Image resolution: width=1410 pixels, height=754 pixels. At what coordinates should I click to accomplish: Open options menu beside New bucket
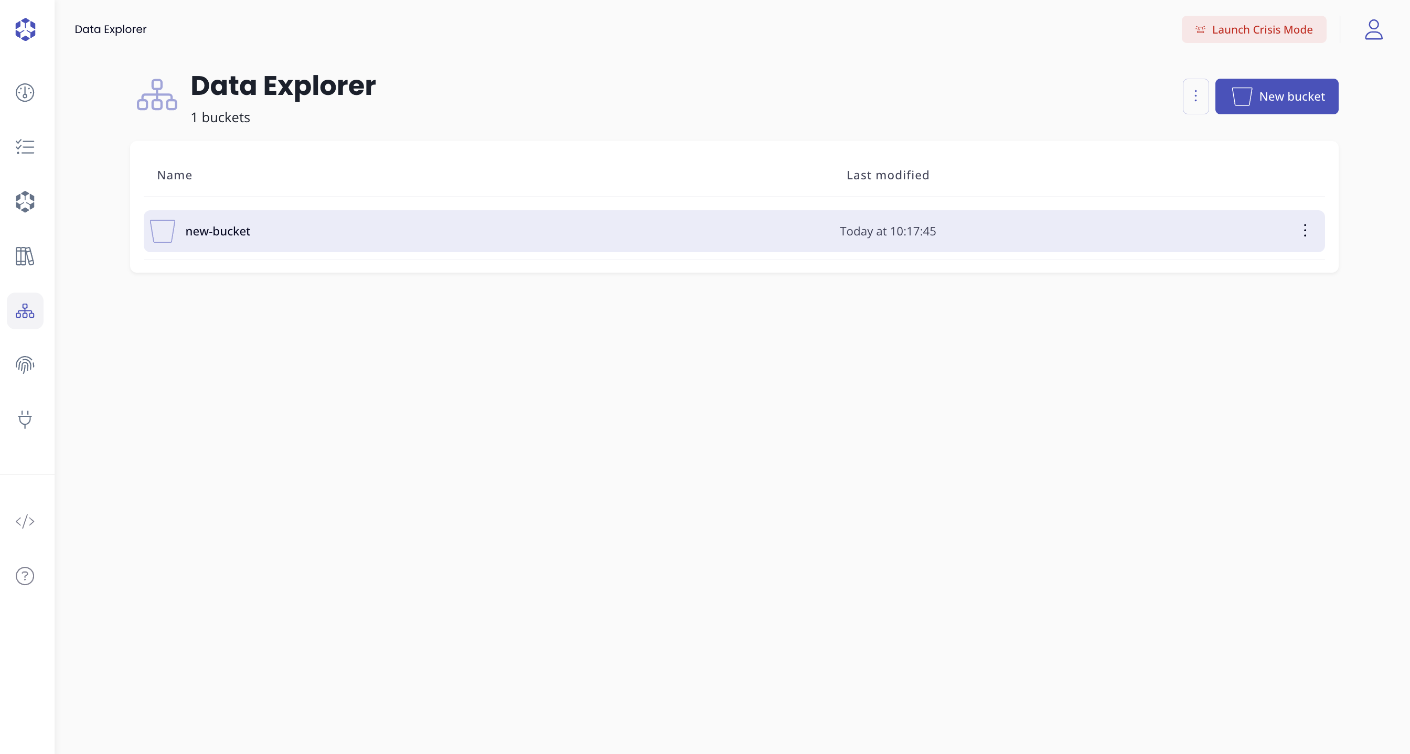(x=1195, y=96)
